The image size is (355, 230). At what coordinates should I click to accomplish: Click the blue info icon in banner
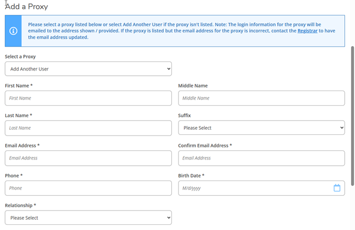click(13, 31)
